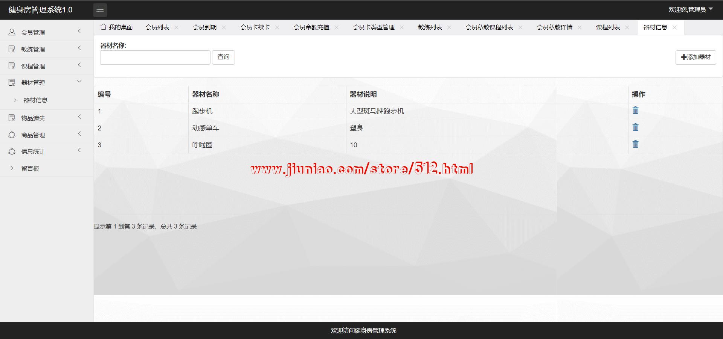The image size is (723, 339).
Task: Open the 留言板 sidebar item
Action: coord(30,168)
